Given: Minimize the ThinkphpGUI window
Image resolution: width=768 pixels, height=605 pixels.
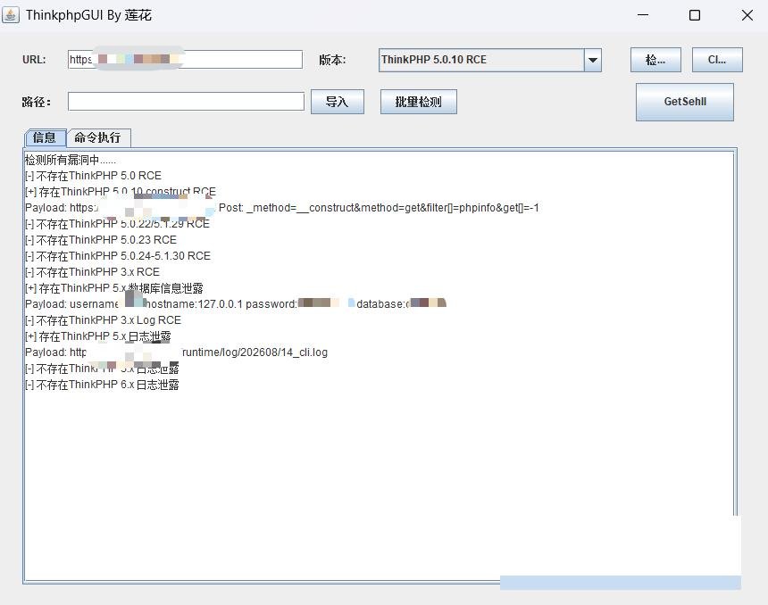Looking at the screenshot, I should click(x=643, y=15).
